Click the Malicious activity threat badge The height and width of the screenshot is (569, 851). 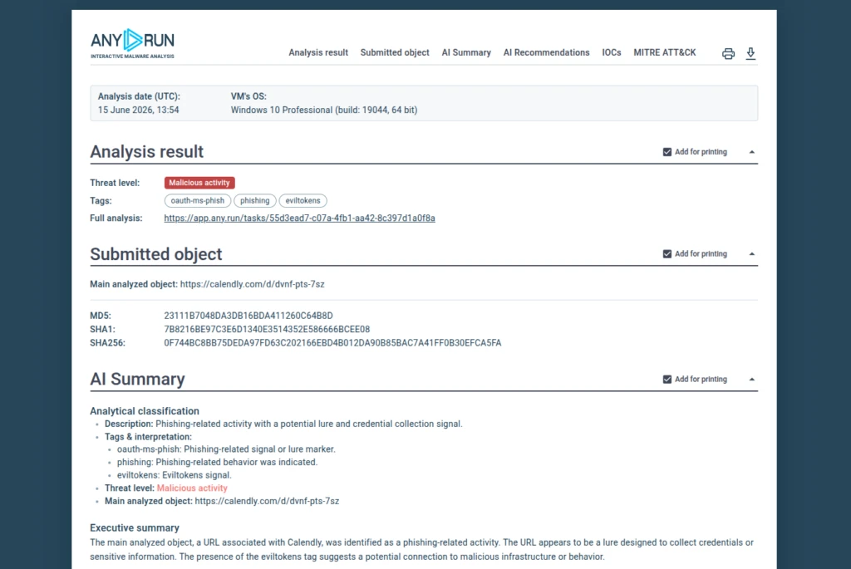[x=199, y=183]
